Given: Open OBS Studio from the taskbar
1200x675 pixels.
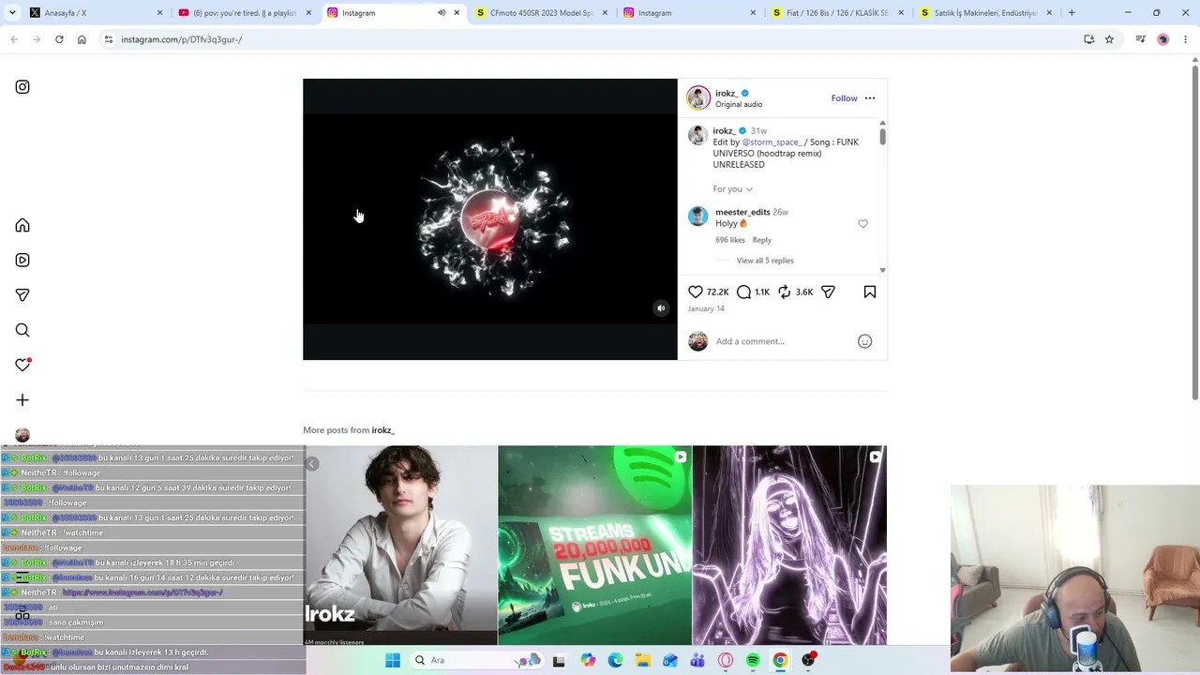Looking at the screenshot, I should point(808,660).
